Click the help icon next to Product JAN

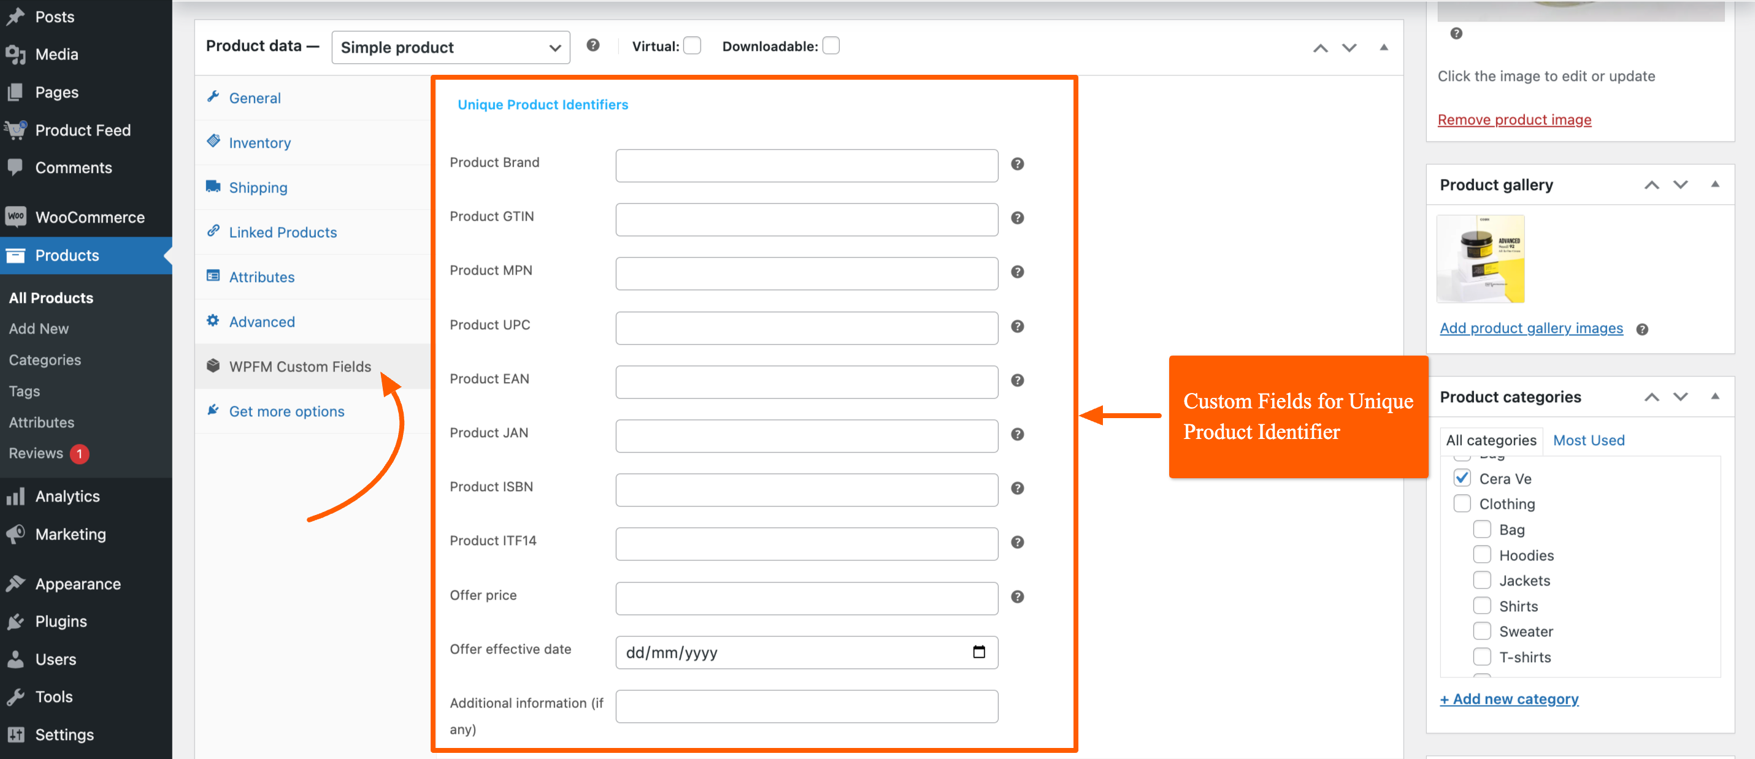(x=1017, y=434)
